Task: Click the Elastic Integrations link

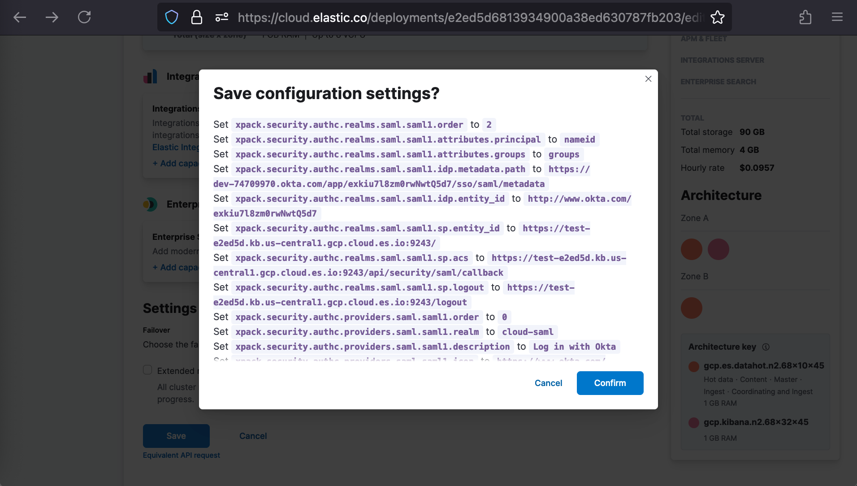Action: [175, 147]
